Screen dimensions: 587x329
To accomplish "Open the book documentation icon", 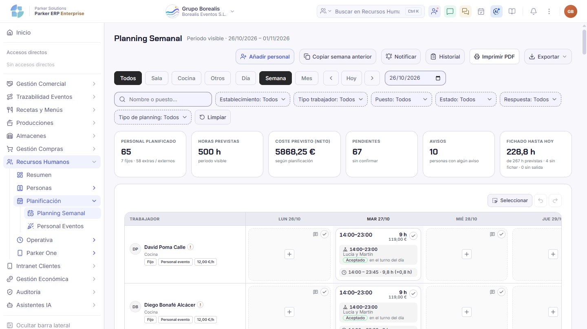I will [512, 11].
